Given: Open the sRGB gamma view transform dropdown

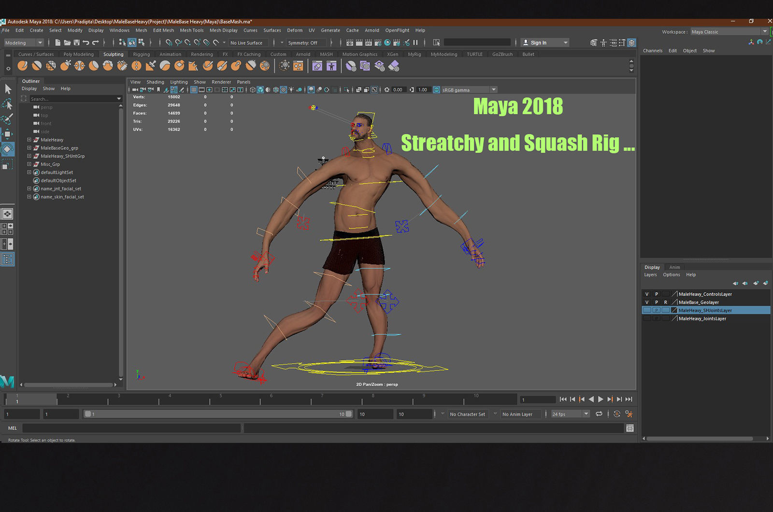Looking at the screenshot, I should pyautogui.click(x=469, y=90).
